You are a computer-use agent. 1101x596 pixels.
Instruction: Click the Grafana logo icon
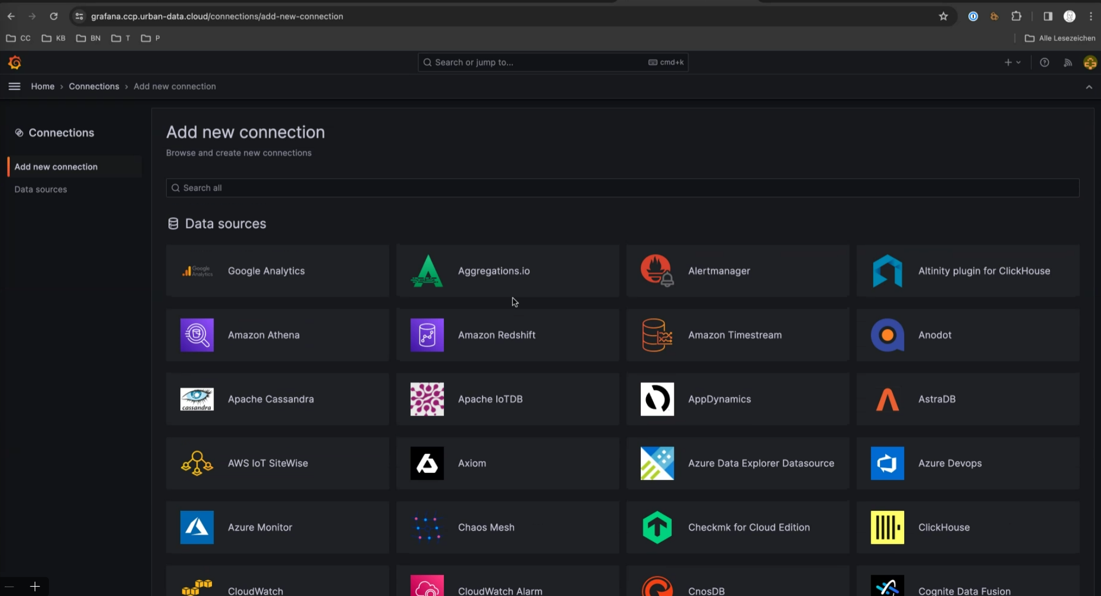click(x=15, y=62)
